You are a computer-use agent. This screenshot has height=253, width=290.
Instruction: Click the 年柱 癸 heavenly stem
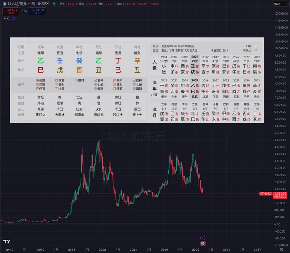click(79, 61)
